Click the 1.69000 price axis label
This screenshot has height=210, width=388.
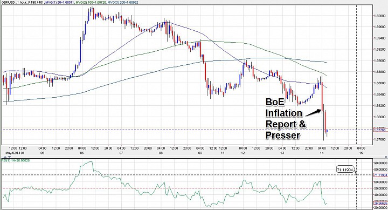click(380, 60)
